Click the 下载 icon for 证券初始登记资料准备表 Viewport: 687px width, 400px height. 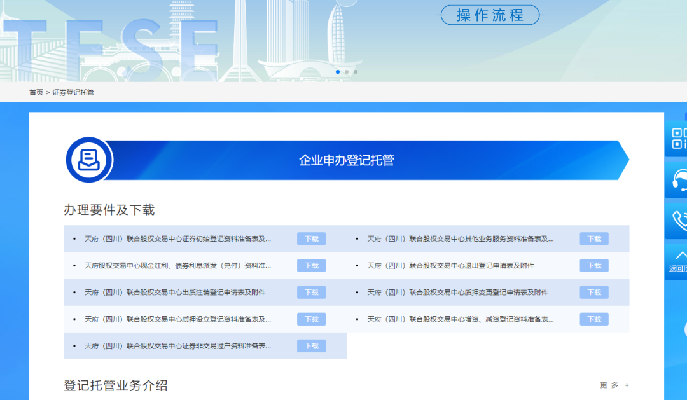click(x=311, y=238)
